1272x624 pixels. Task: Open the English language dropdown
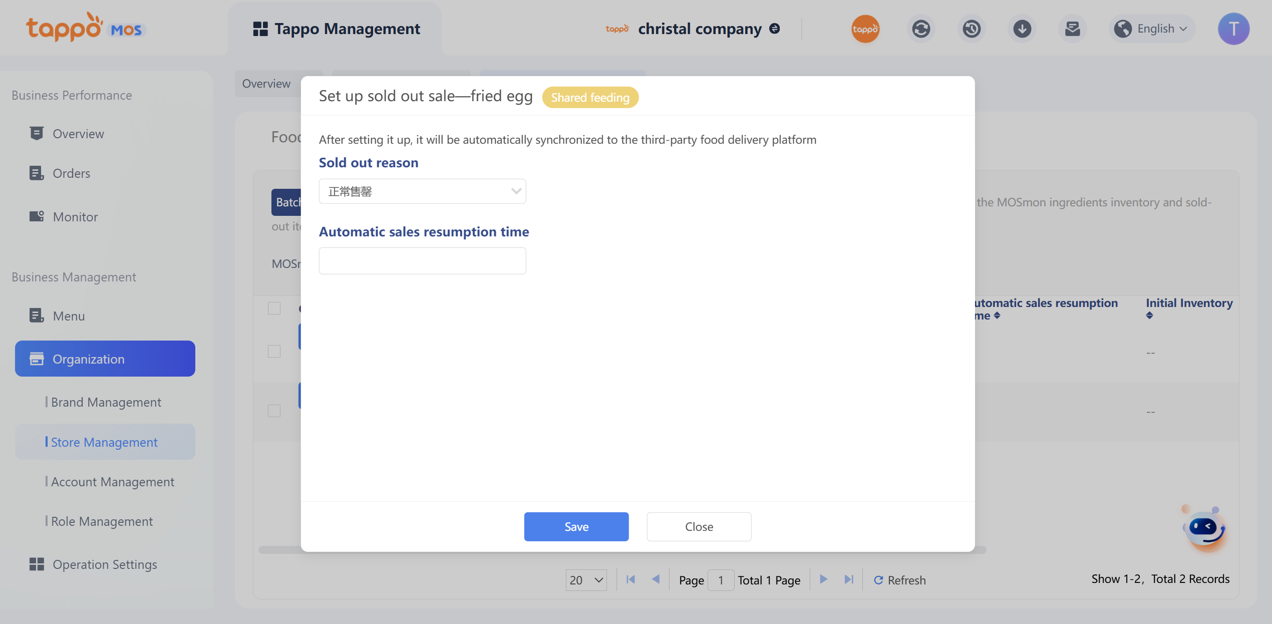click(1151, 29)
